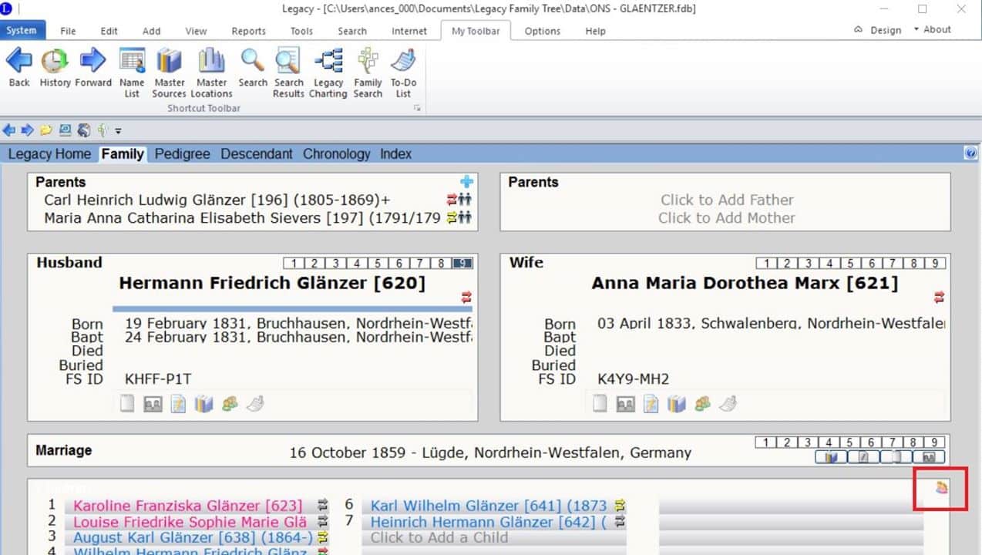Toggle marriage tag box 2
The image size is (982, 555).
[x=787, y=442]
